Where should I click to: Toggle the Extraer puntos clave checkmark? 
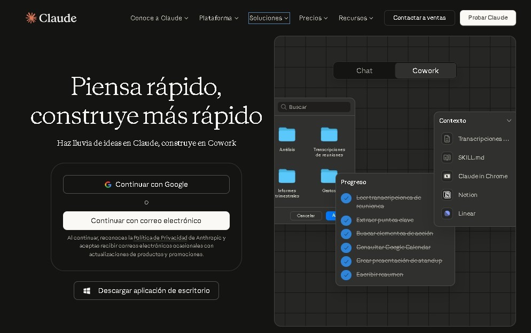tap(346, 220)
